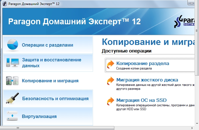Click the broom icon for security and optimization

[x=12, y=98]
